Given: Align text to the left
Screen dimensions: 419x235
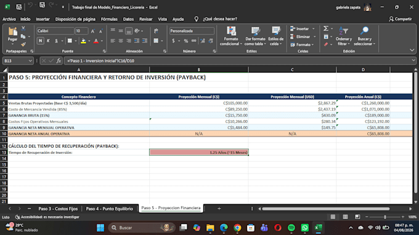Looking at the screenshot, I should pos(113,41).
